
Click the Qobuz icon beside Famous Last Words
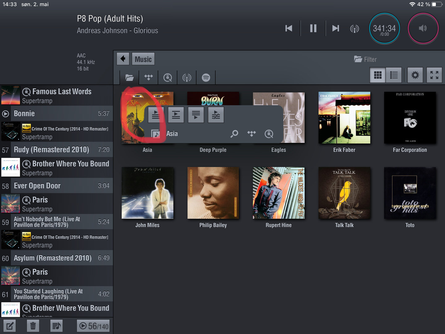click(x=27, y=92)
